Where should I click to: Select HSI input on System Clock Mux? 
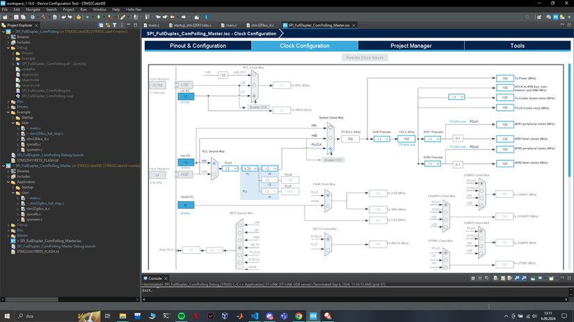[x=330, y=128]
